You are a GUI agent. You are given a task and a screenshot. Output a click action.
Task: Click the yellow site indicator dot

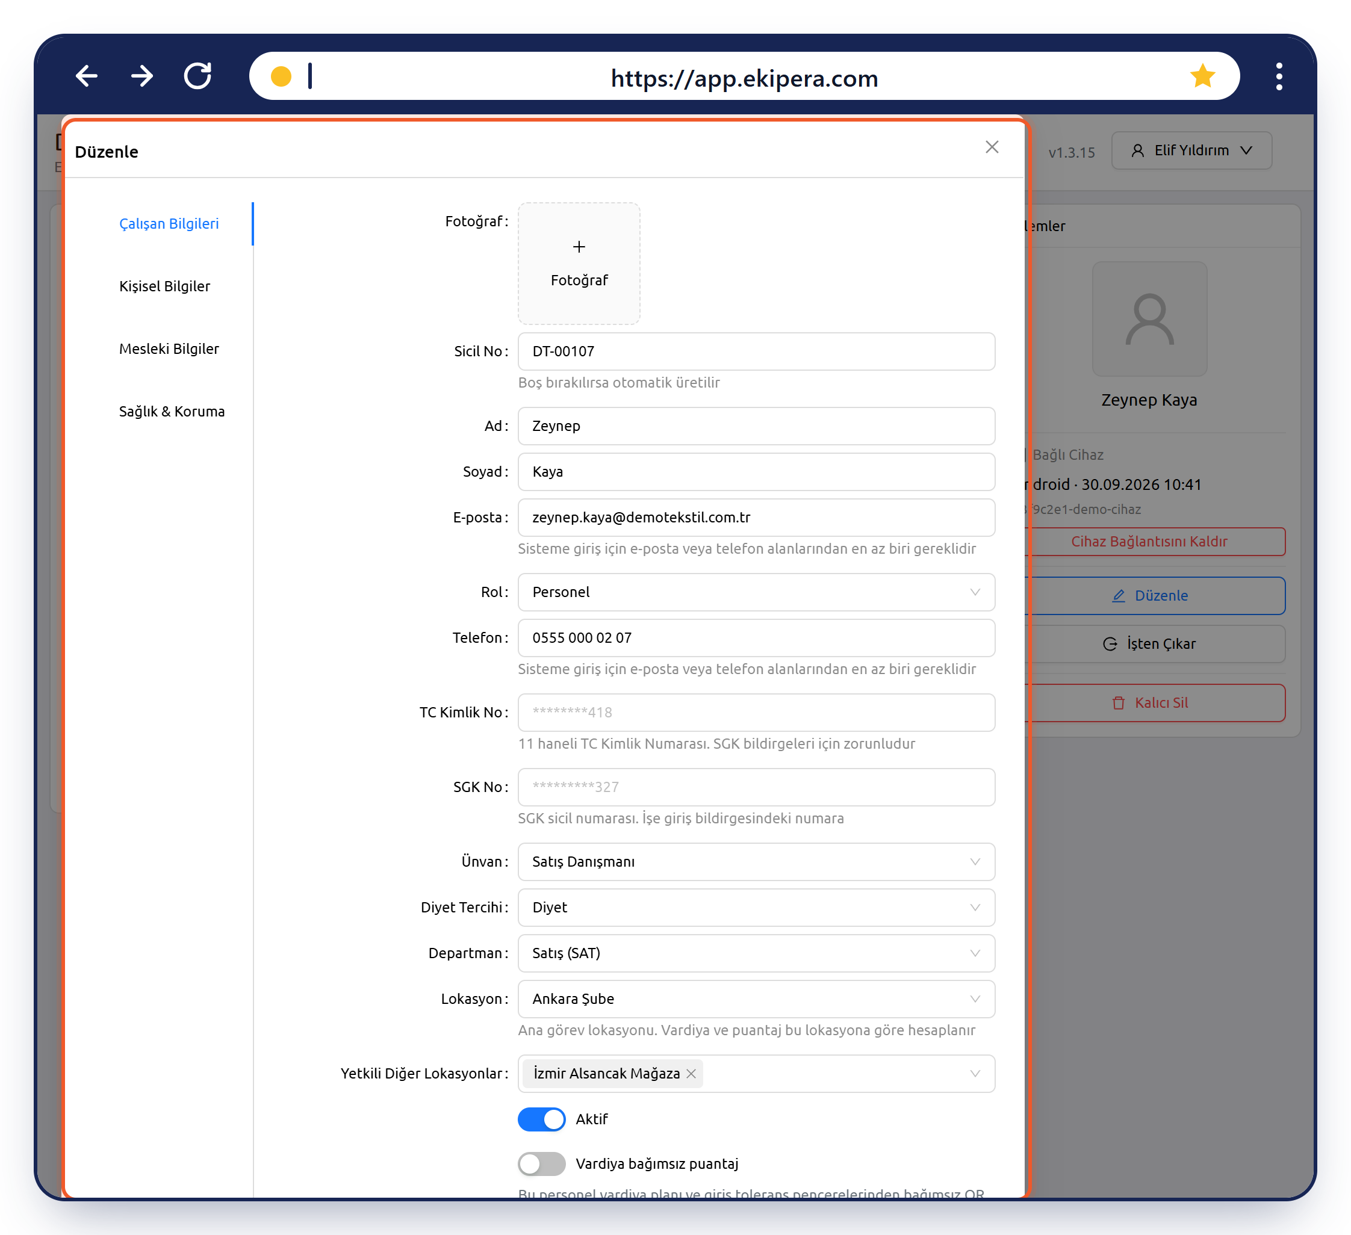pyautogui.click(x=281, y=76)
